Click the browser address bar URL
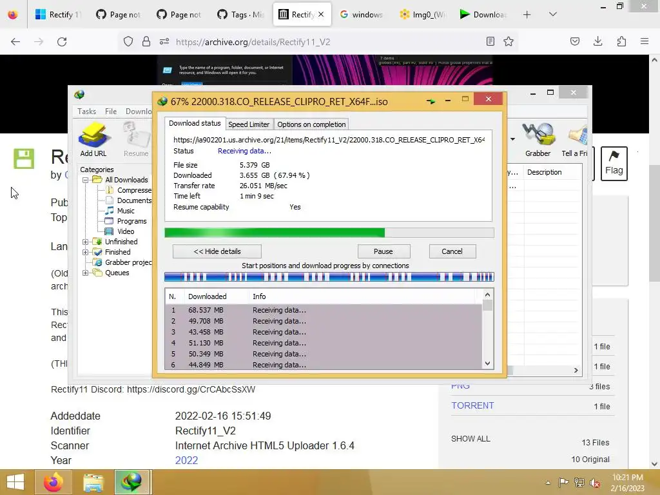660x495 pixels. pos(253,42)
